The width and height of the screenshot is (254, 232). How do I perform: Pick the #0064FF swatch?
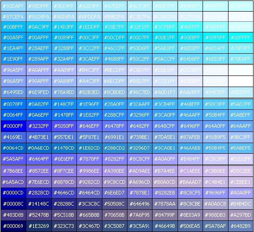13,115
